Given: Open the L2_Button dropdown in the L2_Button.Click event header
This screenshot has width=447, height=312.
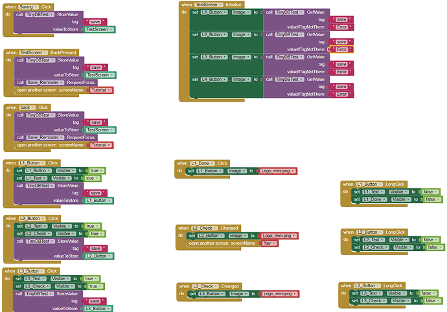Looking at the screenshot, I should point(32,219).
